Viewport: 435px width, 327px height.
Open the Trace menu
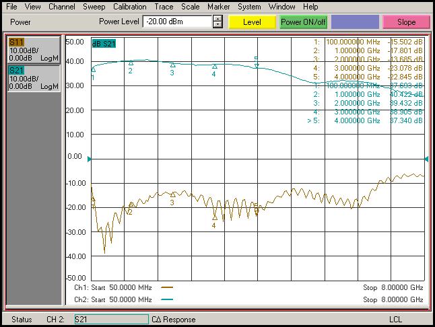coord(164,6)
